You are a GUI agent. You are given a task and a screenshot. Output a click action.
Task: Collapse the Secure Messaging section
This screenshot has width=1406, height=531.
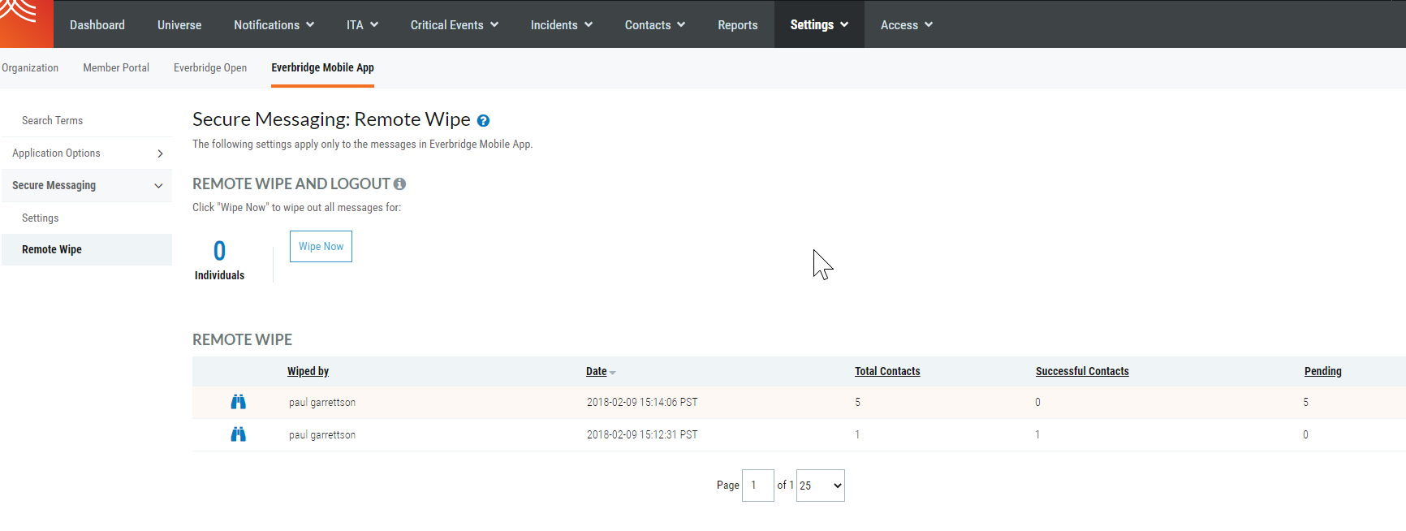pyautogui.click(x=158, y=186)
